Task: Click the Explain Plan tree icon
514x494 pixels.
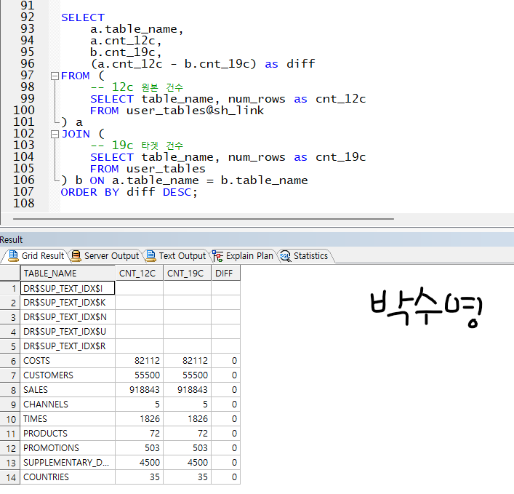Action: 217,256
